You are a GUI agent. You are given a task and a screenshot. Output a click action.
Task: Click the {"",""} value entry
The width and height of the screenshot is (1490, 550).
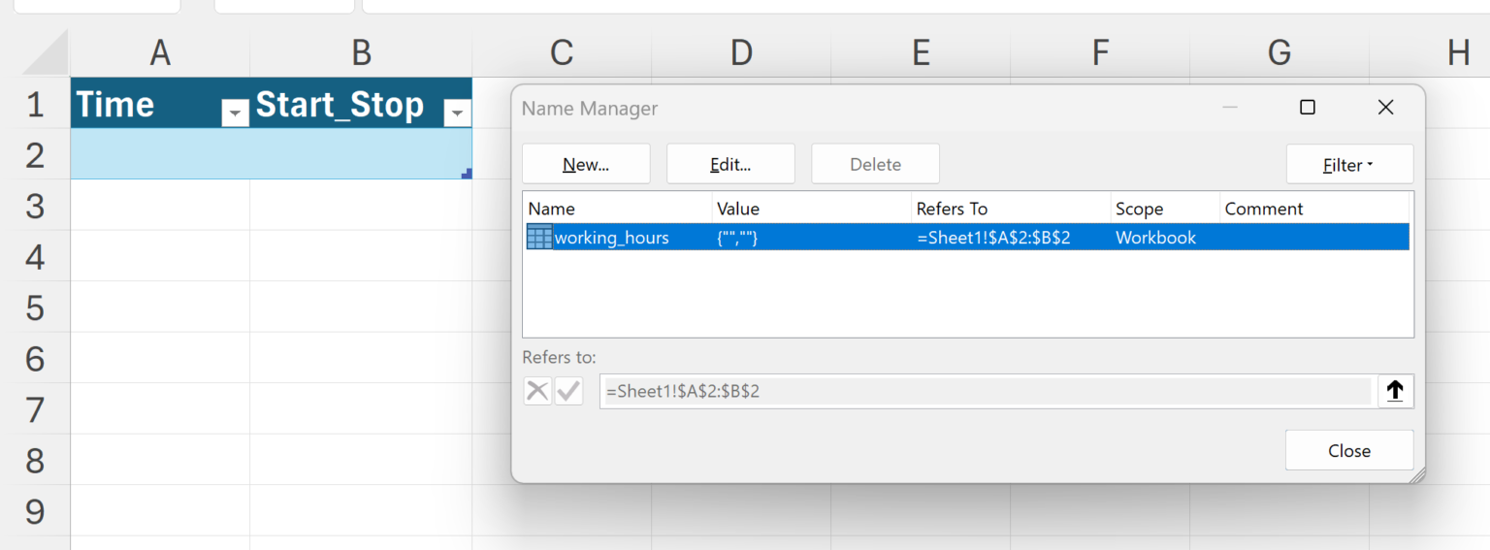737,238
